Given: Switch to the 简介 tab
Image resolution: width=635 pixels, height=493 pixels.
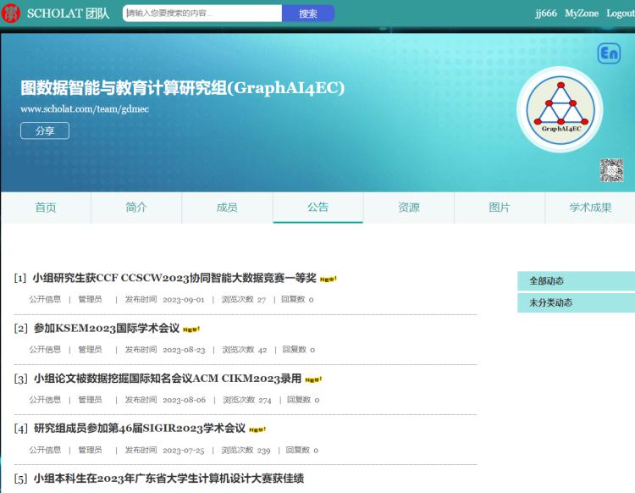Looking at the screenshot, I should coord(136,208).
